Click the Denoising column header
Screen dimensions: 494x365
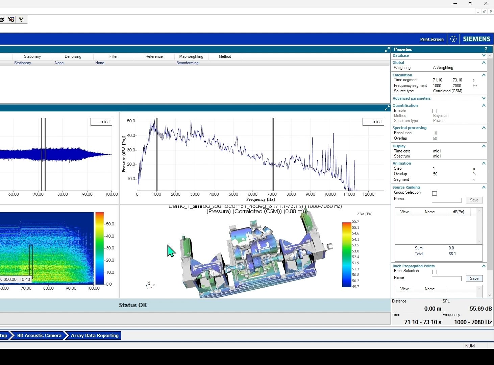(x=73, y=56)
